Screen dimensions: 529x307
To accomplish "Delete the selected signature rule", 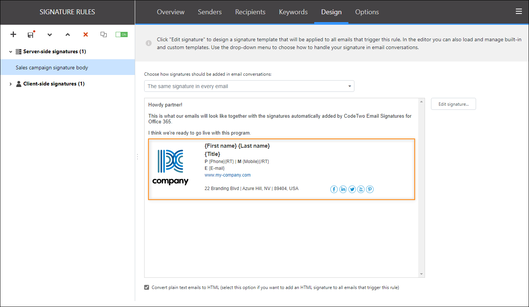I will tap(85, 34).
